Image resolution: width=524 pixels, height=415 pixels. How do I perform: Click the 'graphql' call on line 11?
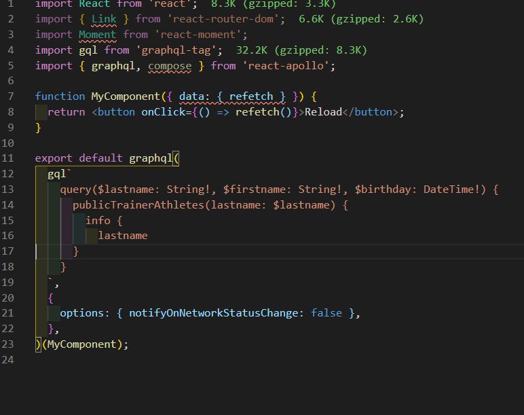tap(151, 158)
